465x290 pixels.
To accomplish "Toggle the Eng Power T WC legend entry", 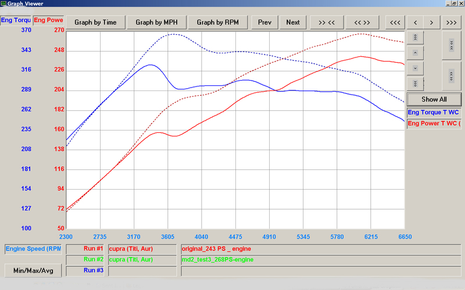I will (434, 124).
